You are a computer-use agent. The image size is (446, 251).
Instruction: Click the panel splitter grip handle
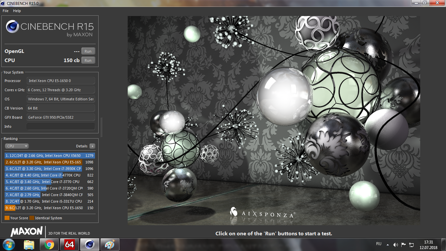point(101,127)
